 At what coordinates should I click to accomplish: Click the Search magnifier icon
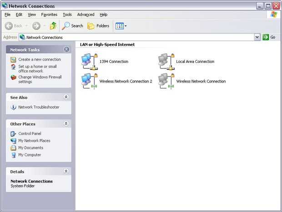[65, 26]
